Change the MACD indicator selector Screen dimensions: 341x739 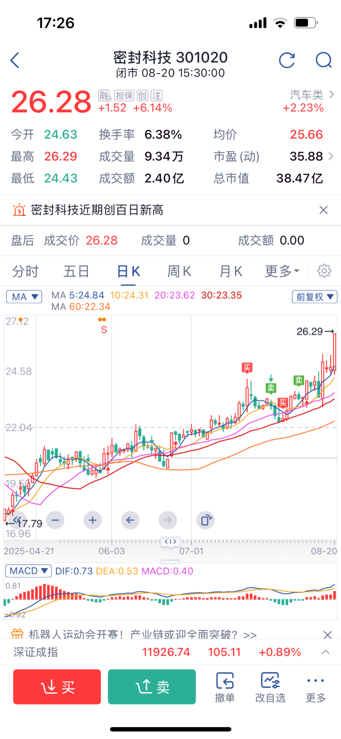pyautogui.click(x=28, y=571)
